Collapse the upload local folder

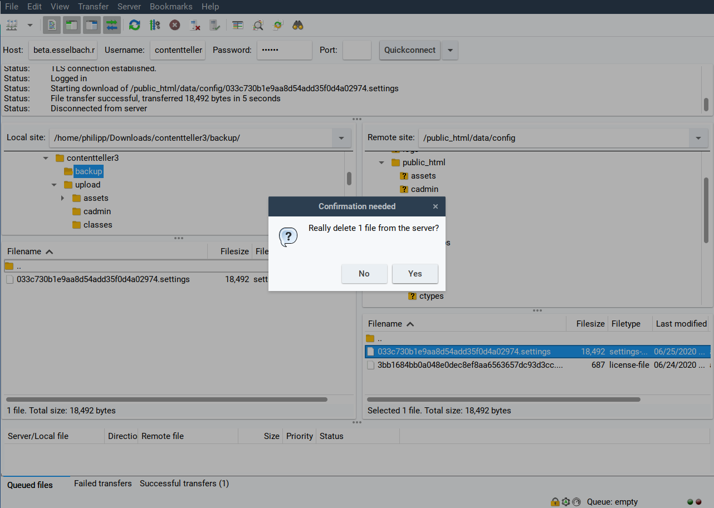click(54, 185)
